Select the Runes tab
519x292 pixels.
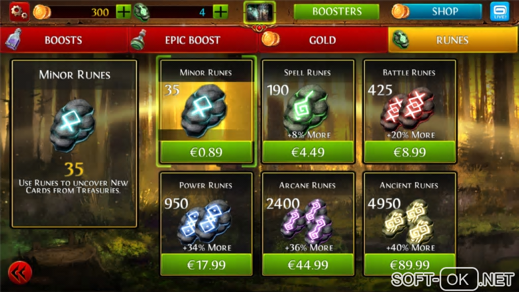point(452,40)
